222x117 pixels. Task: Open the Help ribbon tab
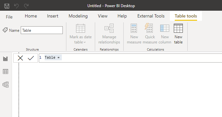[122, 16]
